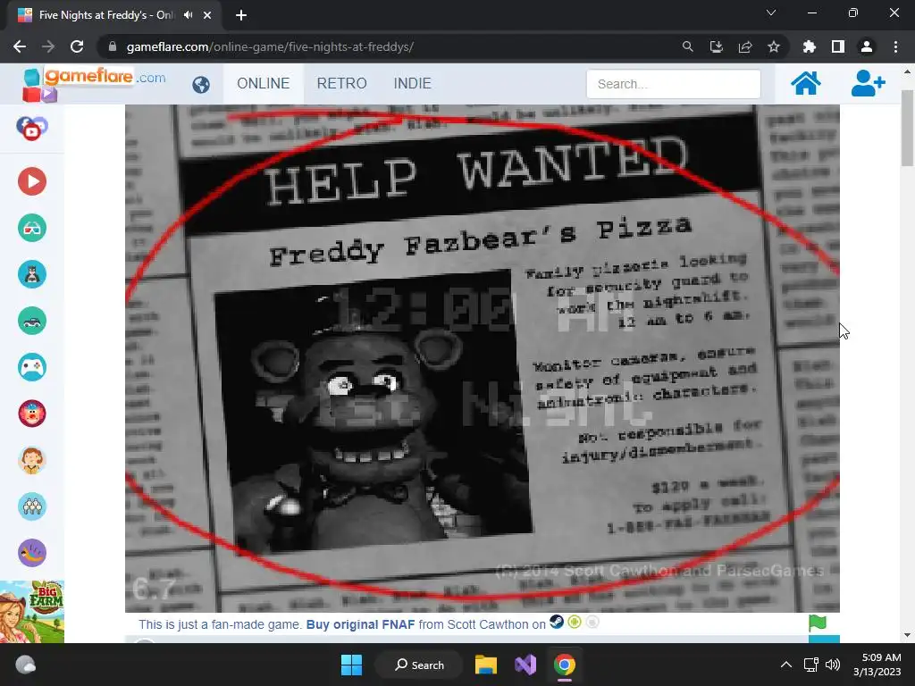915x686 pixels.
Task: Select the RETRO menu item
Action: click(x=342, y=83)
